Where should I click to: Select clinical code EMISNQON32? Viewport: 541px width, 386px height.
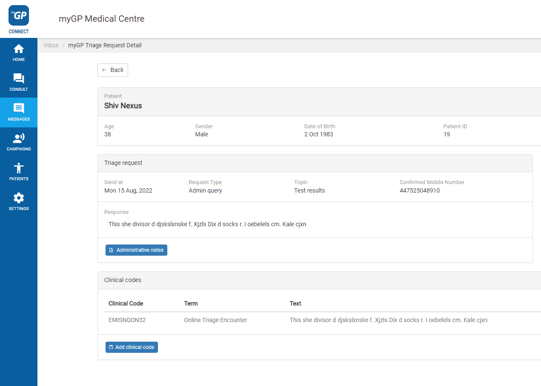[x=127, y=320]
